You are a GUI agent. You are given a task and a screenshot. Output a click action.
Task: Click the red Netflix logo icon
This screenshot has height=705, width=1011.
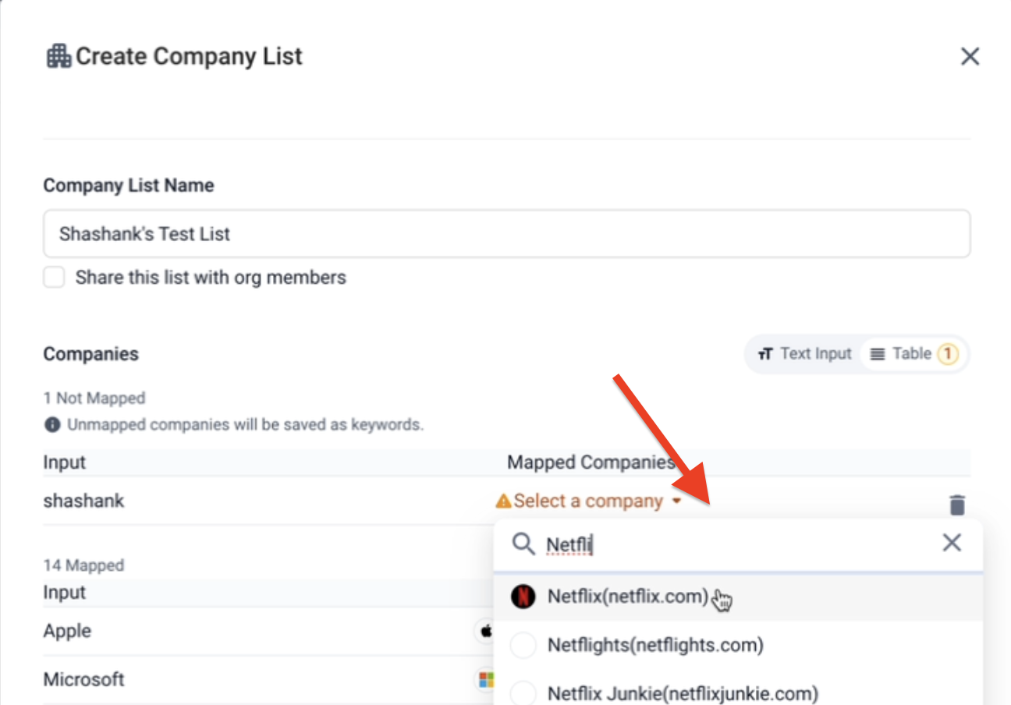point(523,597)
